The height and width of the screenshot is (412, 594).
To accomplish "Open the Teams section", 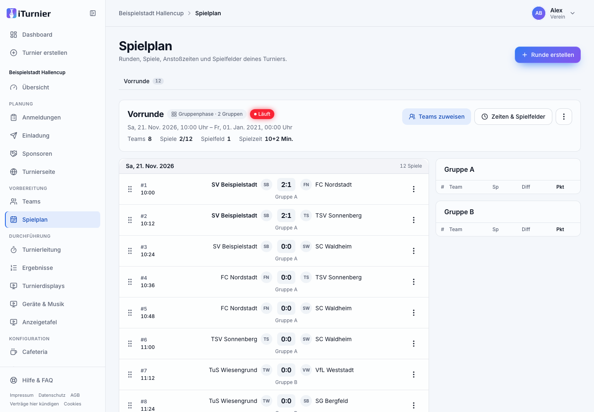I will [53, 201].
